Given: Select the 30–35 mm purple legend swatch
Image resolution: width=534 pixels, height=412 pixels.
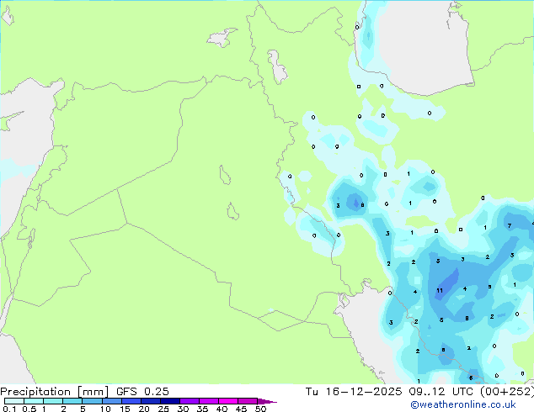Looking at the screenshot, I should (190, 401).
